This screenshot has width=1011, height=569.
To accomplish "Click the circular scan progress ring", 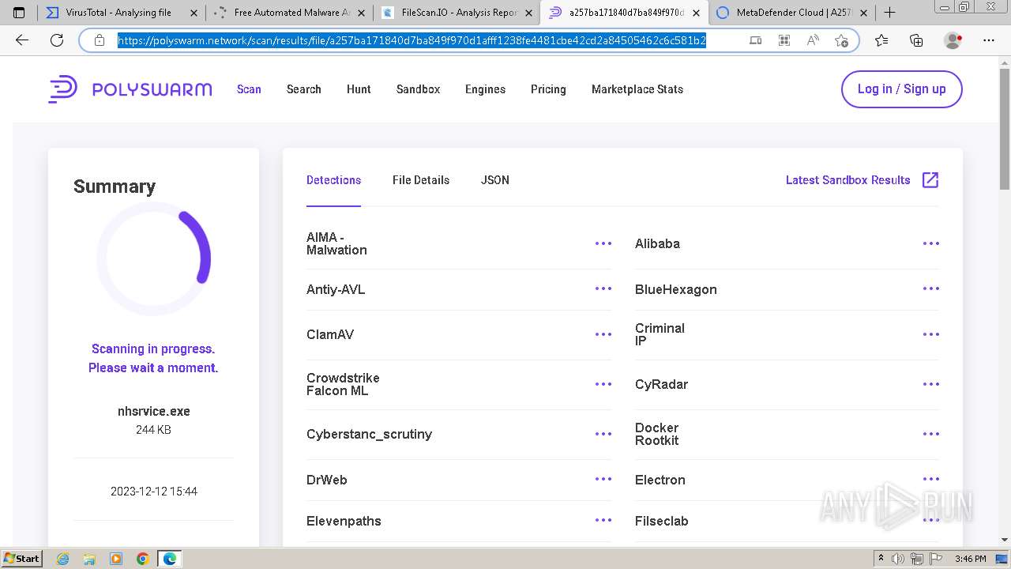I will (153, 258).
